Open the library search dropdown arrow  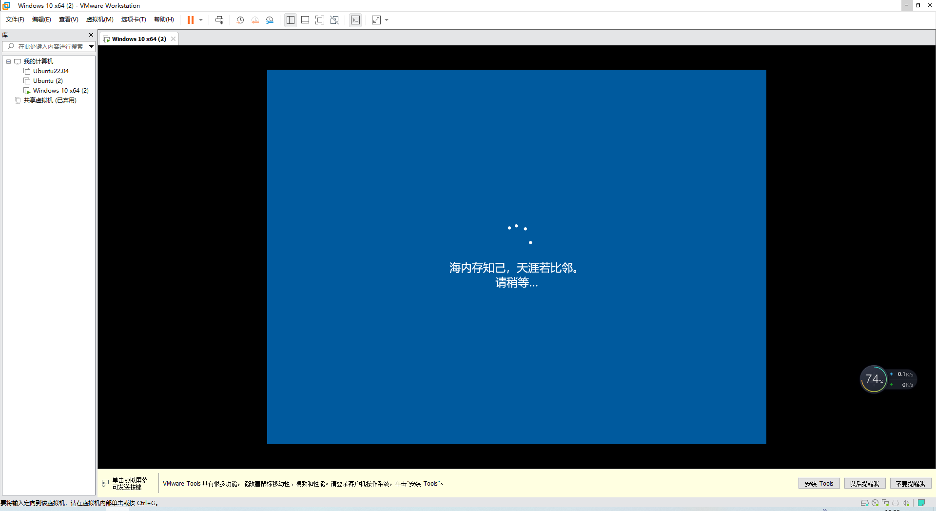[91, 47]
